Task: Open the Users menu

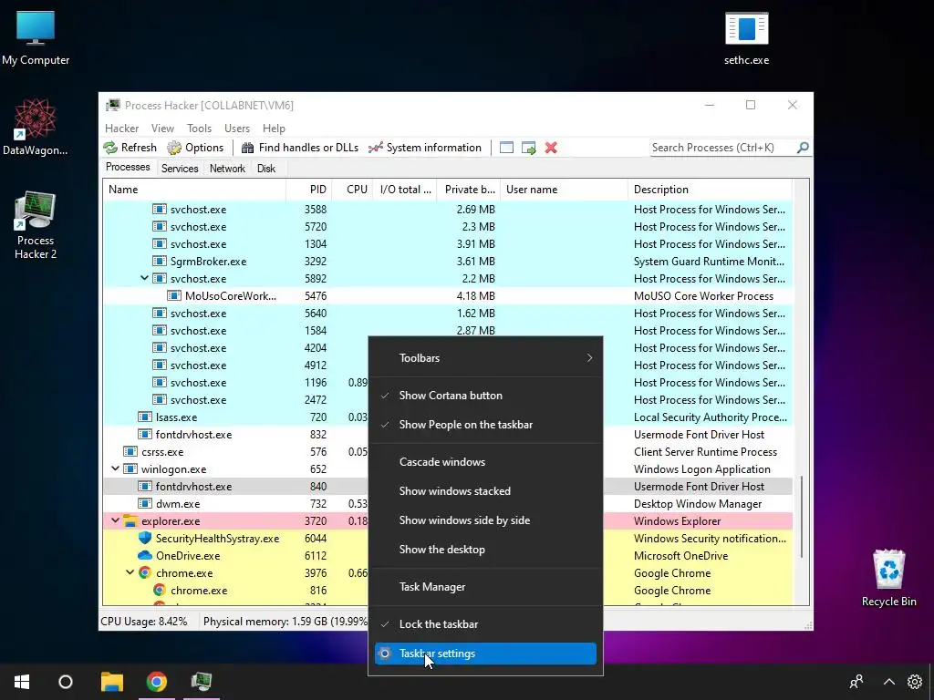Action: (x=237, y=129)
